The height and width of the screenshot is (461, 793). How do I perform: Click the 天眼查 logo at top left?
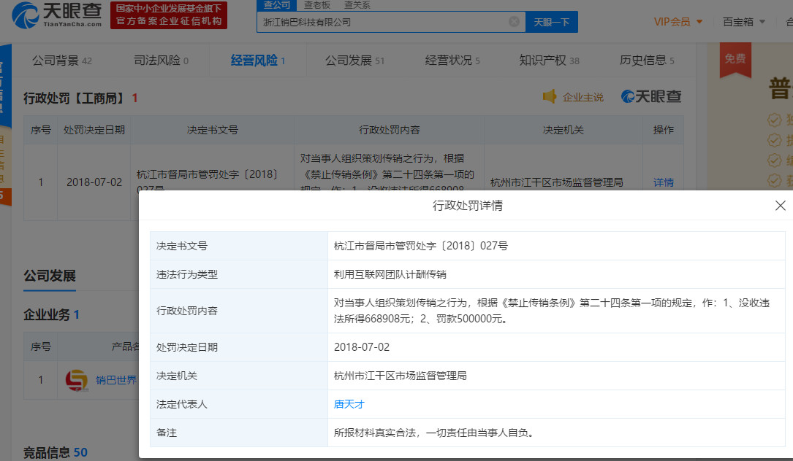[56, 15]
